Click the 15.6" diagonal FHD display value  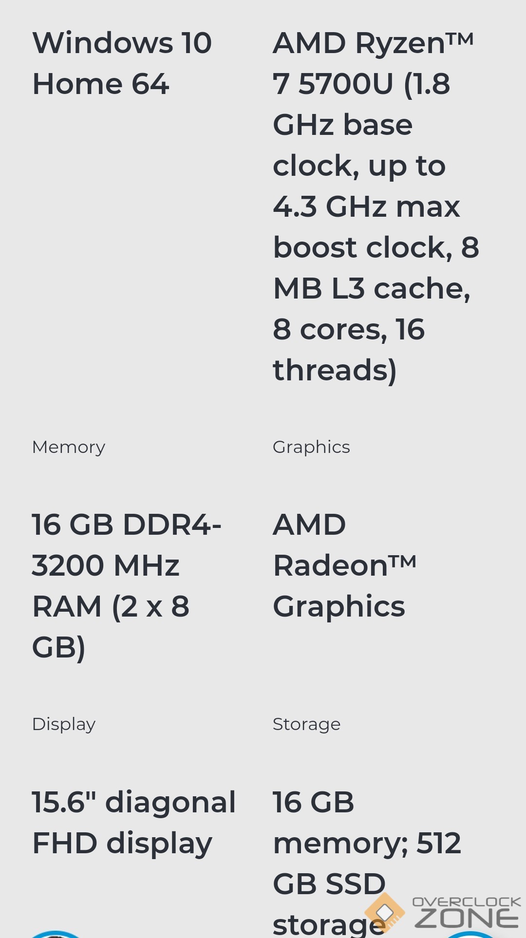(133, 823)
